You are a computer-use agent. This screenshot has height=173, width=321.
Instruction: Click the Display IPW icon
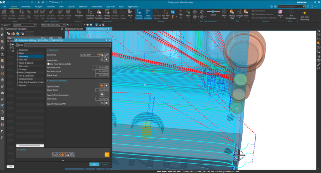coord(232,14)
